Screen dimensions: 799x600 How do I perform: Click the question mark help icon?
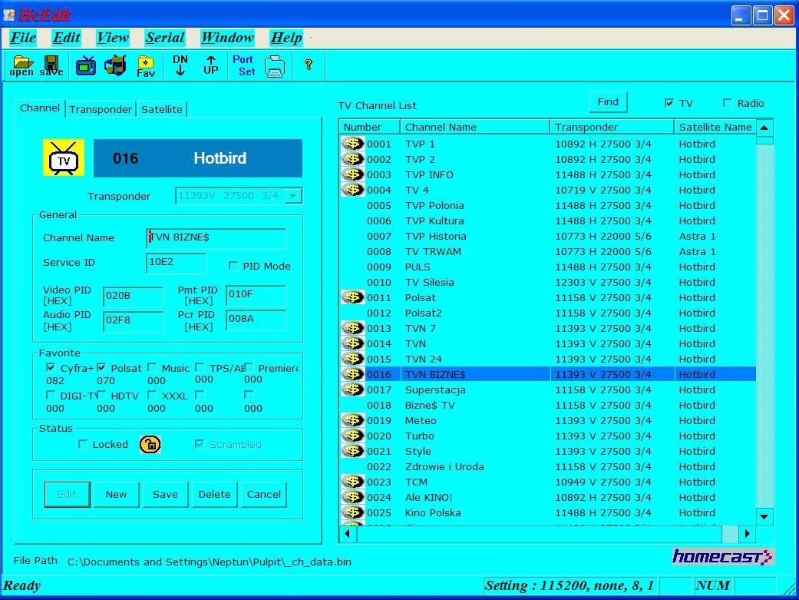coord(309,65)
